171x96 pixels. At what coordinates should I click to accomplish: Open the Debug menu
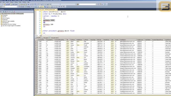(16, 2)
